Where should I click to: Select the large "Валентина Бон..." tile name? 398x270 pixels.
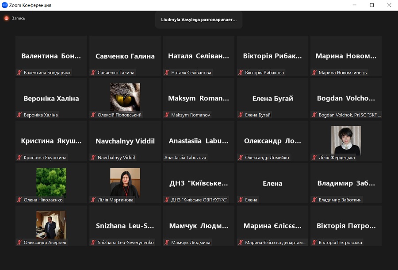tap(51, 56)
